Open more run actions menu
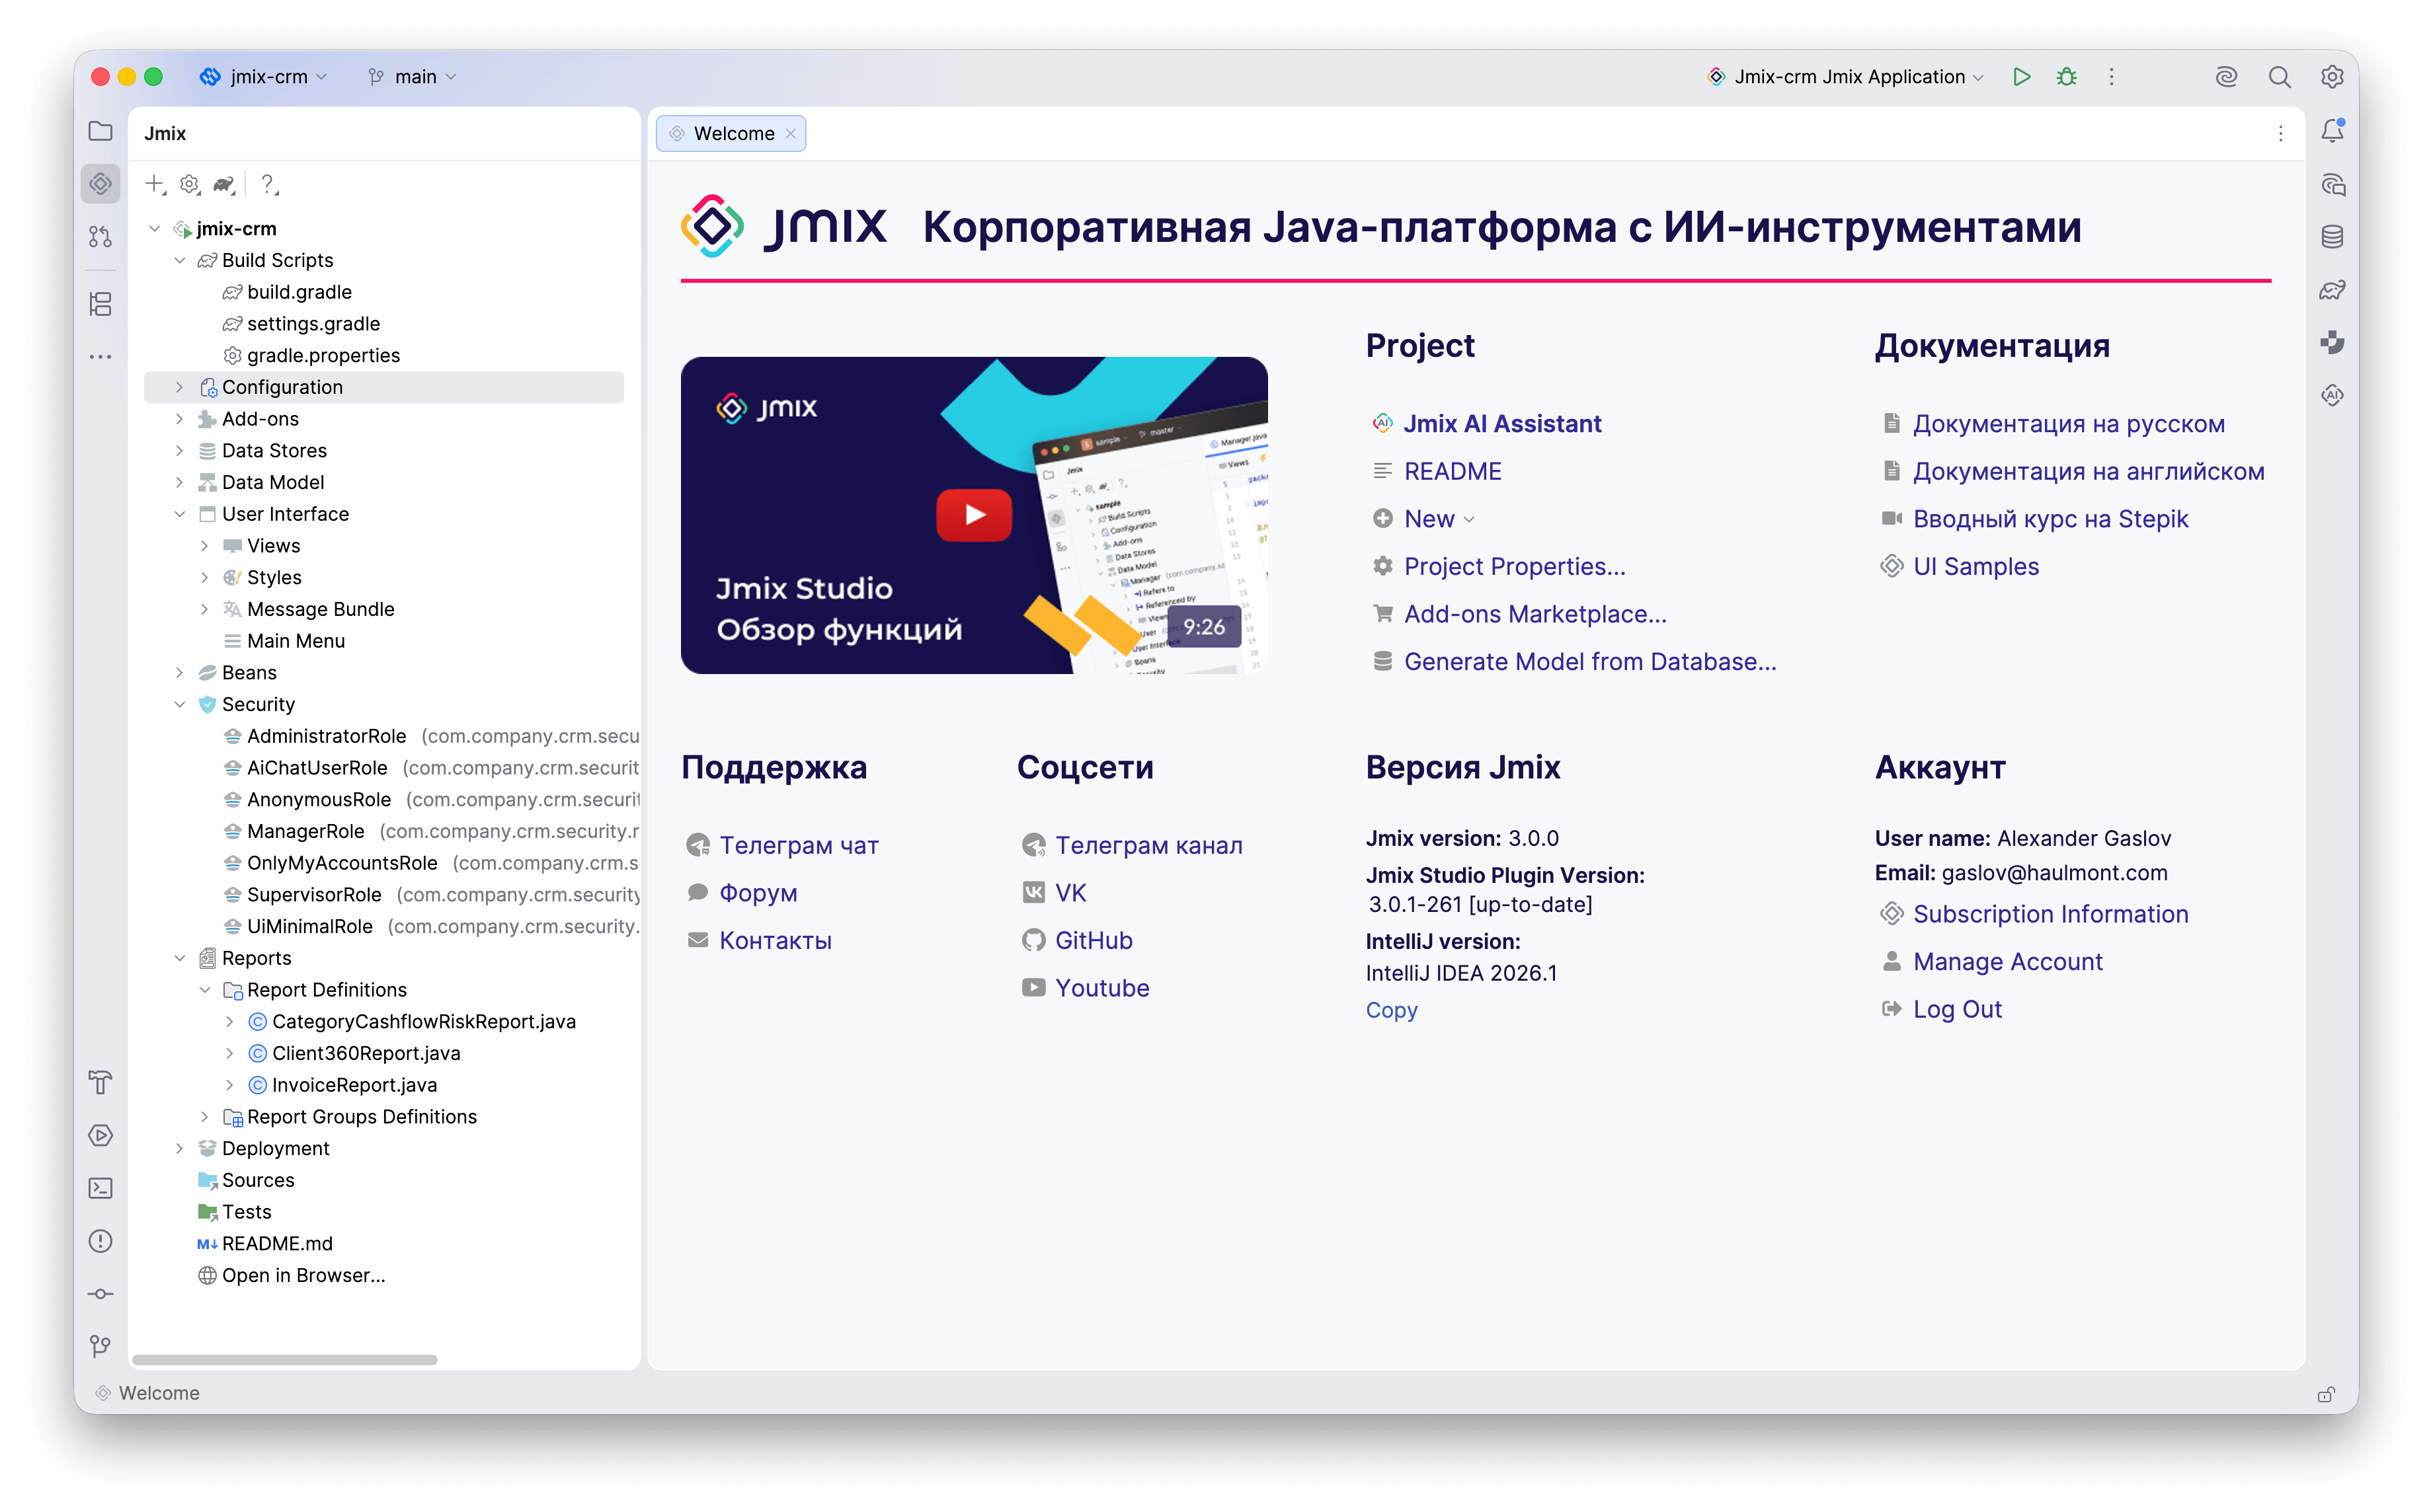Viewport: 2433px width, 1512px height. click(2112, 77)
